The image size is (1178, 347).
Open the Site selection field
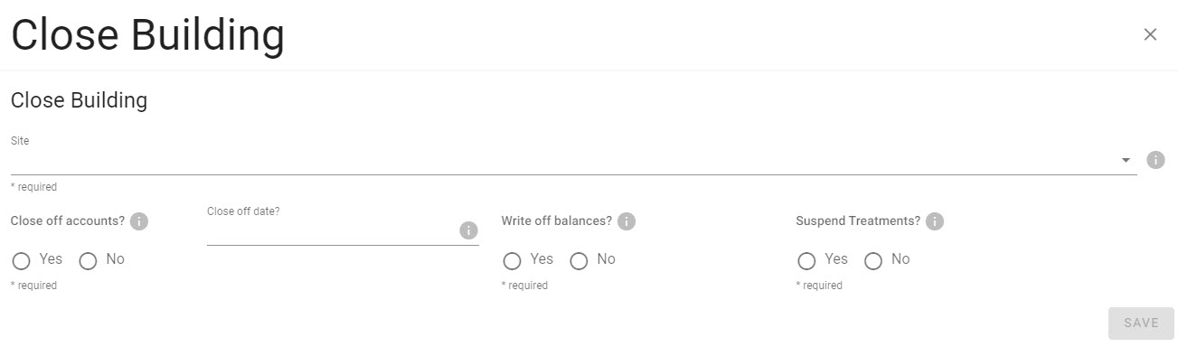click(574, 161)
